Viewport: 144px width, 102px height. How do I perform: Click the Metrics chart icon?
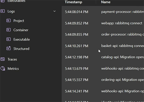click(3, 68)
